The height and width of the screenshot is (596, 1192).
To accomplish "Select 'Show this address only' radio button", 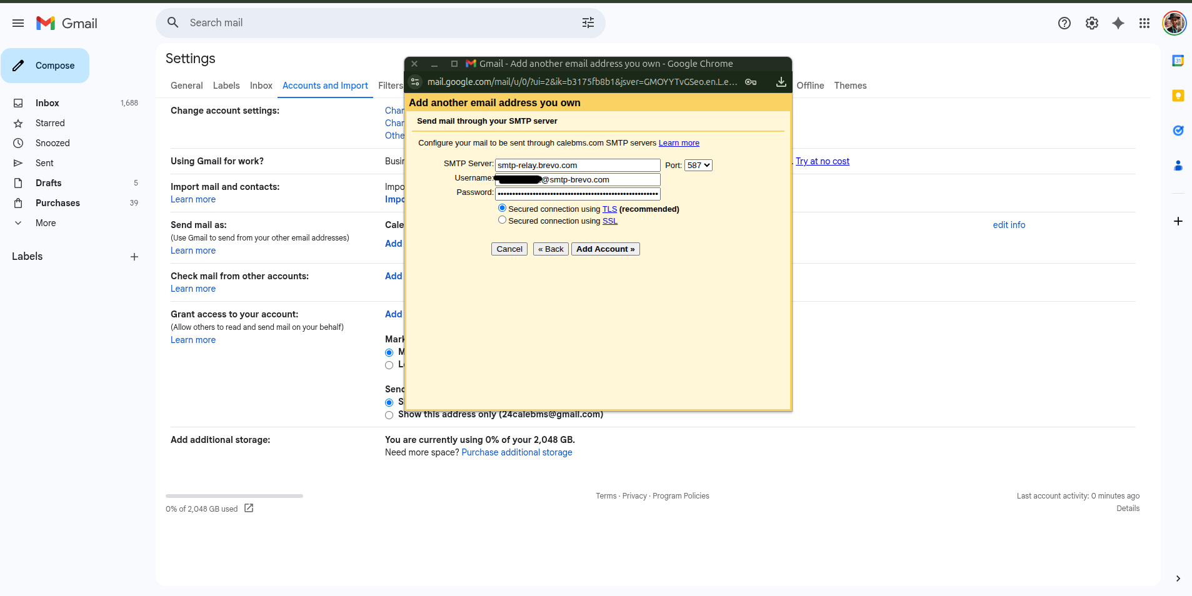I will [x=389, y=415].
